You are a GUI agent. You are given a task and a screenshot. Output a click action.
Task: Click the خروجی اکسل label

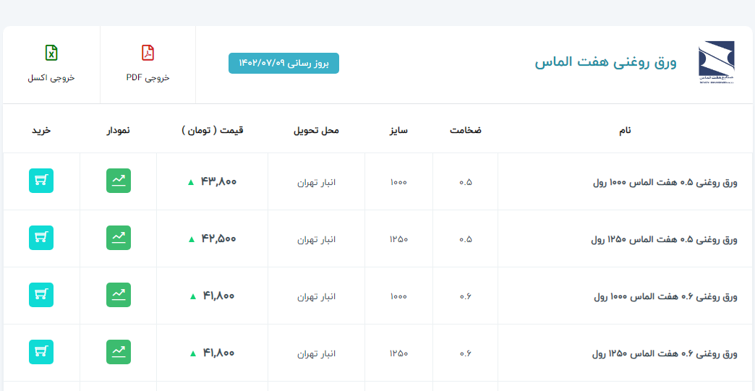(x=51, y=77)
